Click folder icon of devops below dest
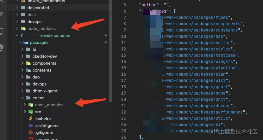The width and height of the screenshot is (263, 140). [23, 21]
